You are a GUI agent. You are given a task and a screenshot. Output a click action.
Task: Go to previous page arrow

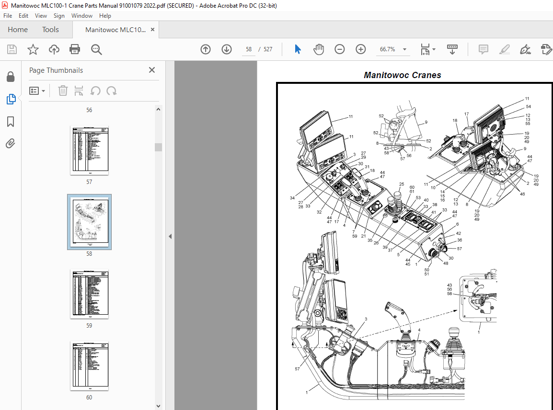[206, 49]
